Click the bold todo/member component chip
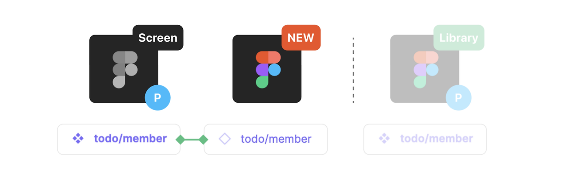Image resolution: width=569 pixels, height=180 pixels. (119, 139)
